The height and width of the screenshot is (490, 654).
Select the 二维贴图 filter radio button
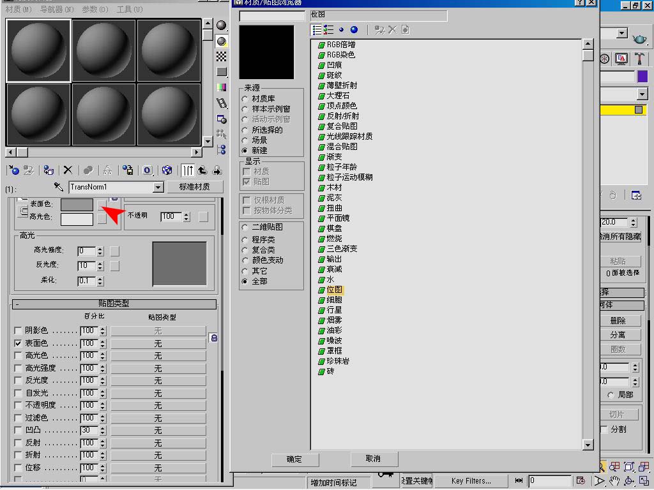(245, 227)
